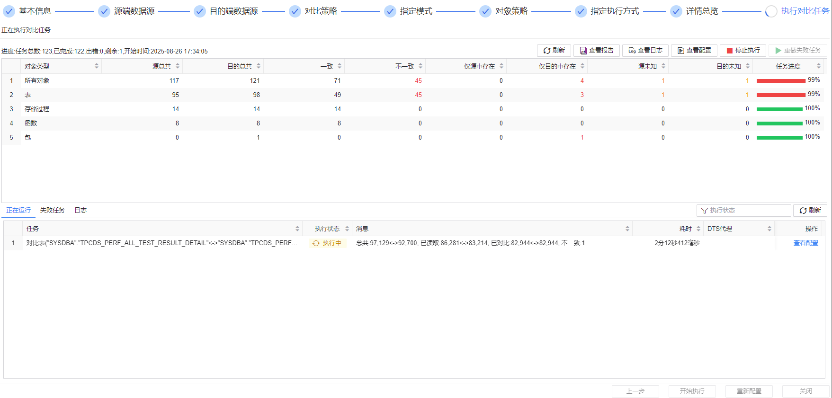Sort by 一致 column
Image resolution: width=832 pixels, height=398 pixels.
tap(340, 66)
